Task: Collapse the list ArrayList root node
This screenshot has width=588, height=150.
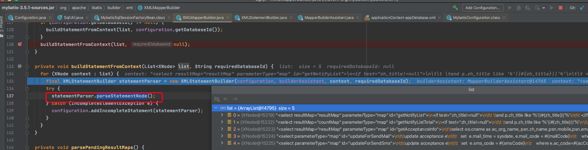Action: click(x=216, y=108)
